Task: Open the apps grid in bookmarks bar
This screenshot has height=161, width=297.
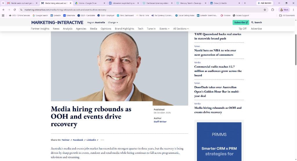Action: (3, 16)
